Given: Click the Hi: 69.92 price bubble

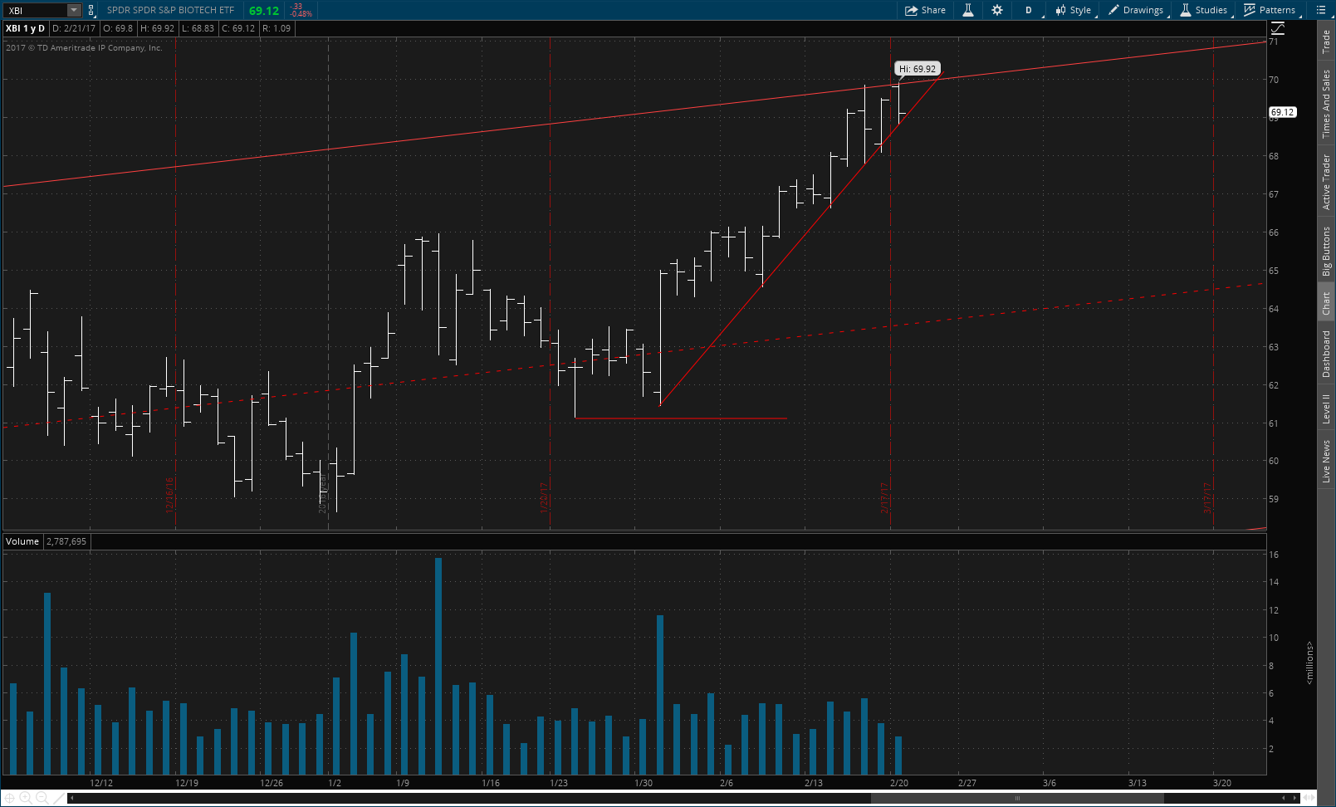Looking at the screenshot, I should 918,69.
